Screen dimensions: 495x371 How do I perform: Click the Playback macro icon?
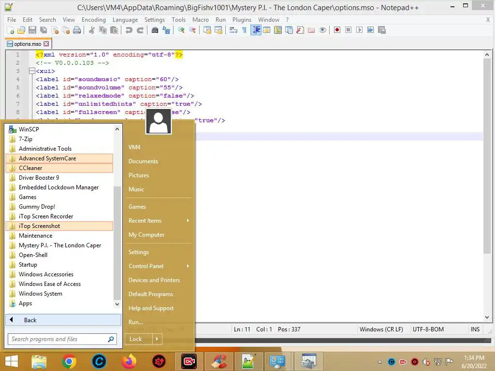(359, 30)
